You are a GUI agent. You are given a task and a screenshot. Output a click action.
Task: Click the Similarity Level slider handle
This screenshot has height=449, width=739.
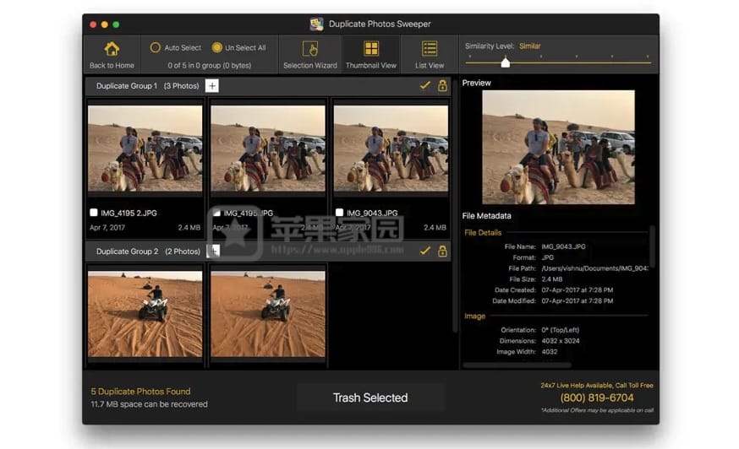click(x=506, y=62)
